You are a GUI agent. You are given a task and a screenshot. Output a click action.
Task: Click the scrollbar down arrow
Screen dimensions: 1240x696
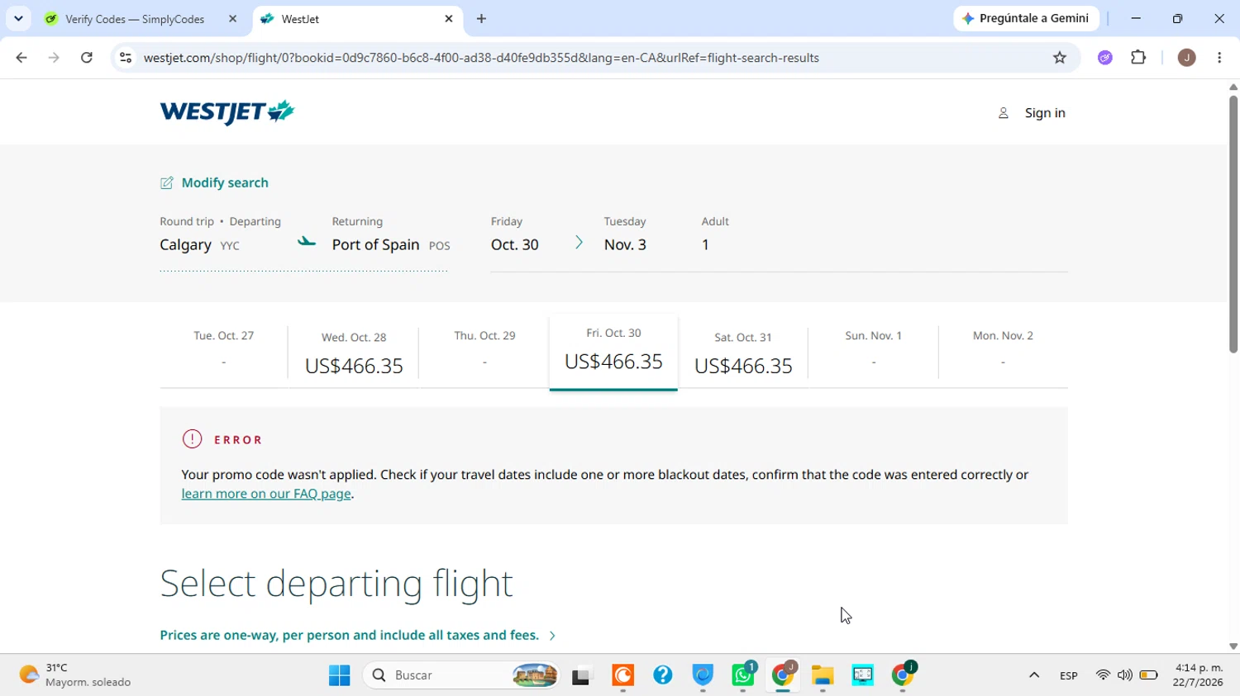point(1233,646)
